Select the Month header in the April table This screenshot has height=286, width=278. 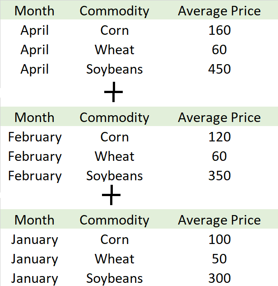coord(34,11)
